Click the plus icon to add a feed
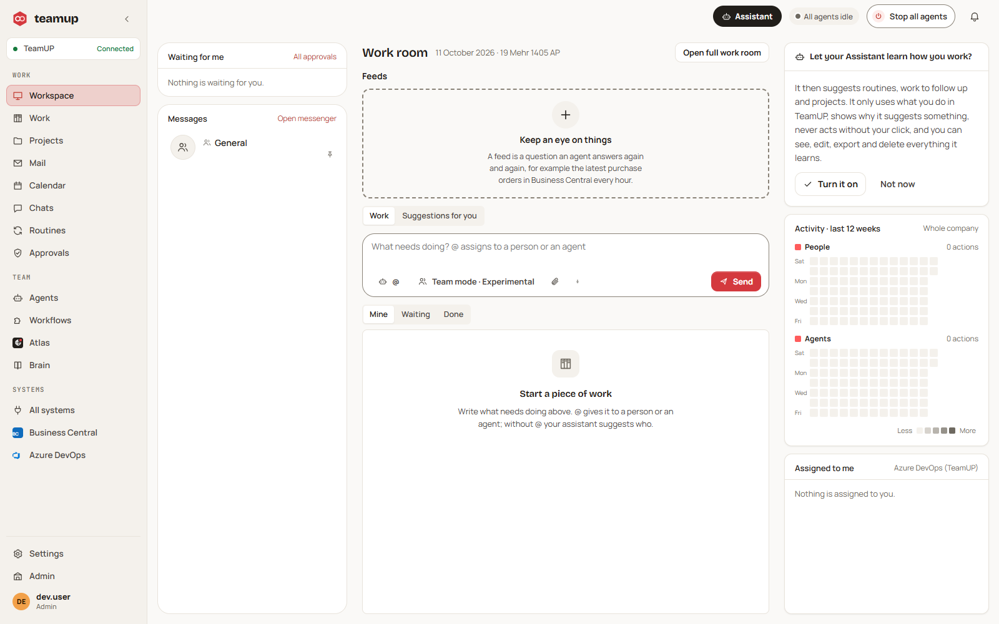The width and height of the screenshot is (999, 624). (x=565, y=115)
